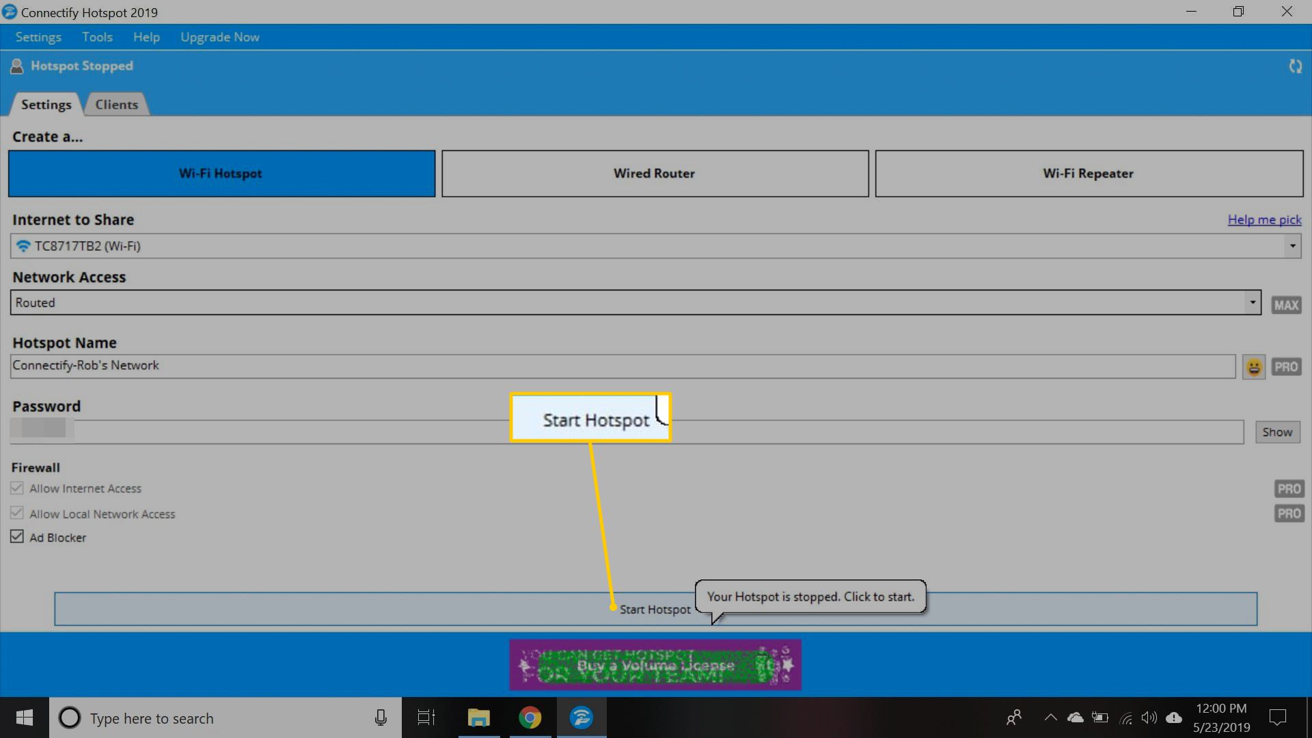
Task: Click the Wi-Fi Hotspot creation button
Action: coord(221,173)
